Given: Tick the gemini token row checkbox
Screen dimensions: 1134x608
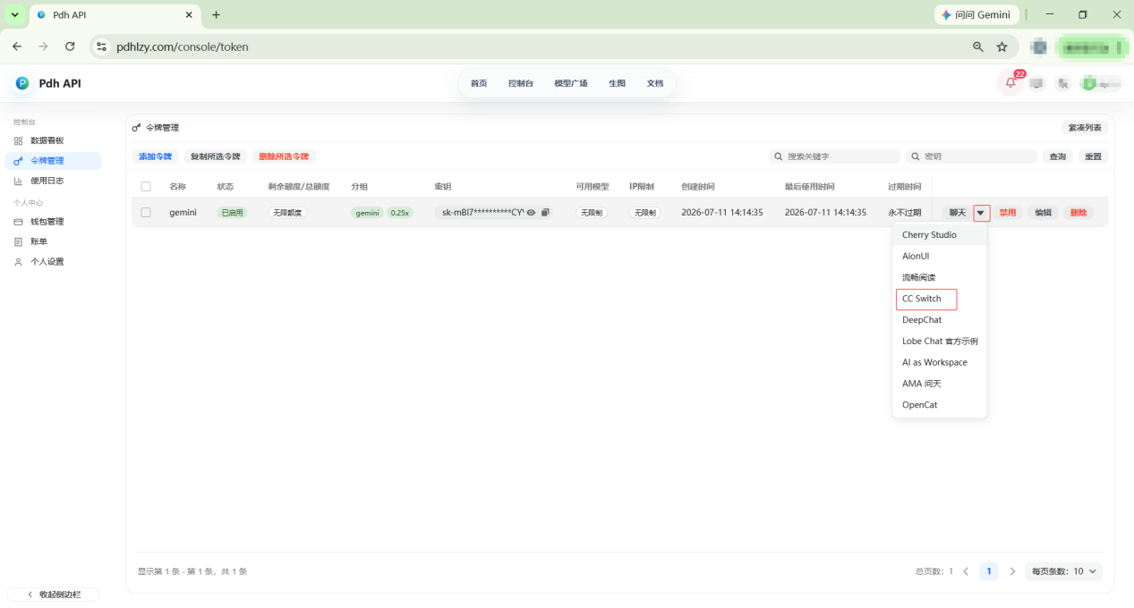Looking at the screenshot, I should 146,213.
